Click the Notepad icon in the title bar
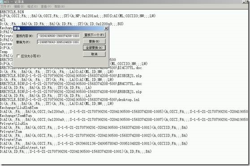 [x=2, y=2]
